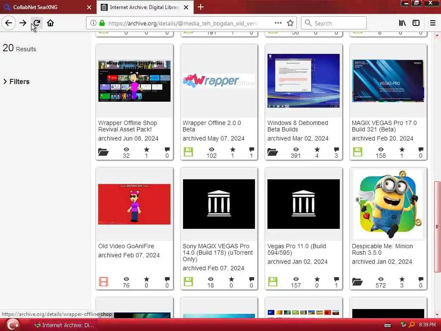
Task: Click the favorites star on Wrapper Offline 2.0.0 card
Action: click(x=232, y=150)
